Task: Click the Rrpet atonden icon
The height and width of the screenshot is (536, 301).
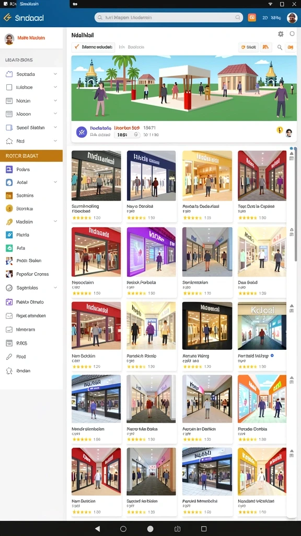Action: (9, 316)
